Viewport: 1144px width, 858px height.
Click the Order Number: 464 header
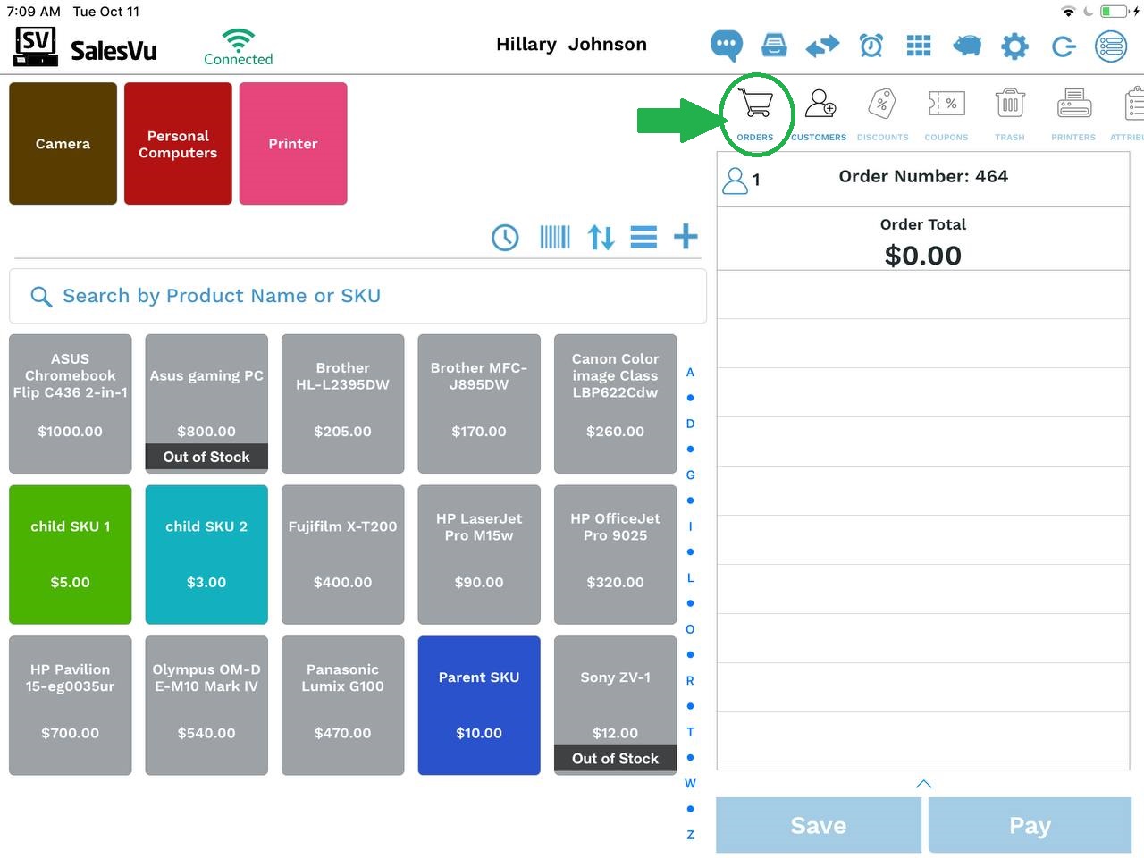(923, 176)
